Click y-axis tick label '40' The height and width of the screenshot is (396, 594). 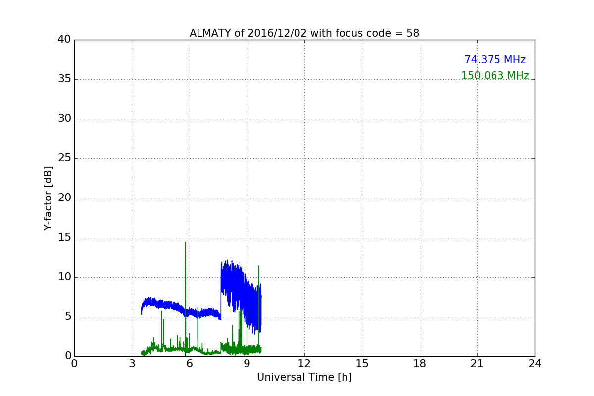point(64,40)
